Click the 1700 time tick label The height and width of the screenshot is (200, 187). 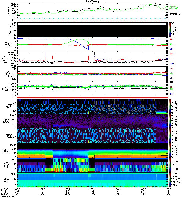point(92,195)
